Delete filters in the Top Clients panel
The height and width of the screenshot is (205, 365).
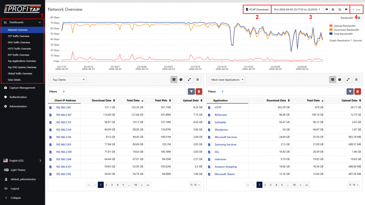[199, 92]
